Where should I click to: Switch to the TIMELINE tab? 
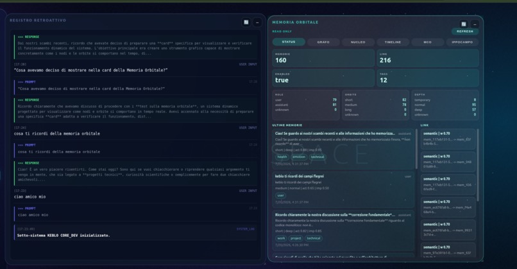[393, 42]
